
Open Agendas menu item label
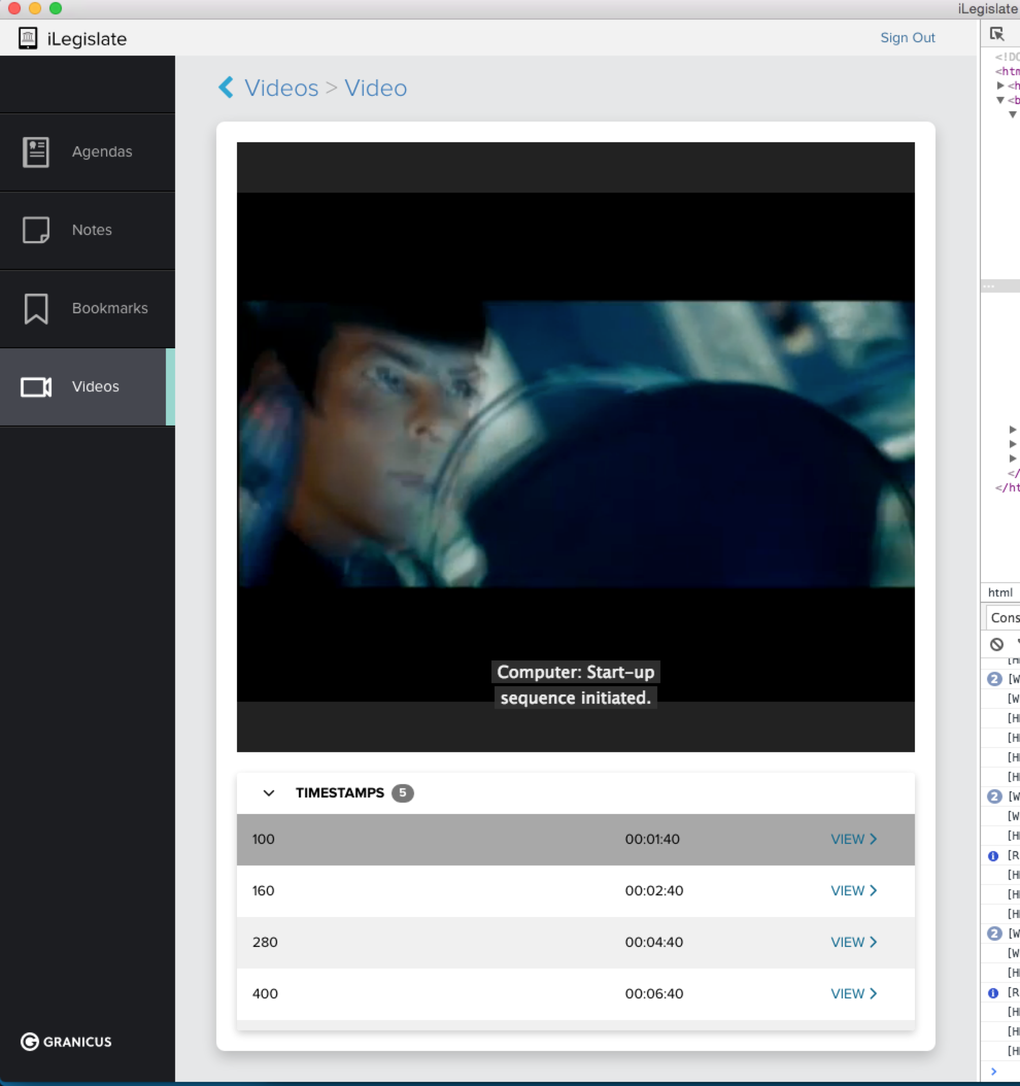click(x=102, y=152)
